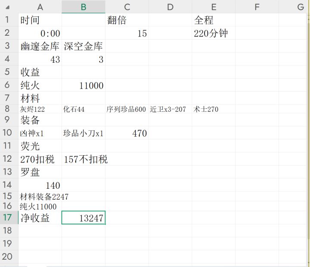This screenshot has height=267, width=310.
Task: Click cell containing 珍品小刀x1
Action: click(x=84, y=133)
